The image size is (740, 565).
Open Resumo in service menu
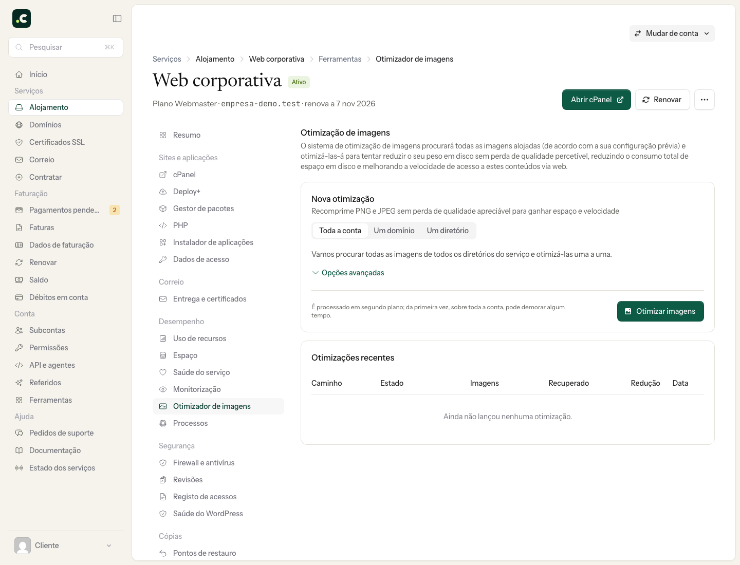218,135
